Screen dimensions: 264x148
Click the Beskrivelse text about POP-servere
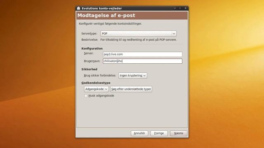click(139, 40)
